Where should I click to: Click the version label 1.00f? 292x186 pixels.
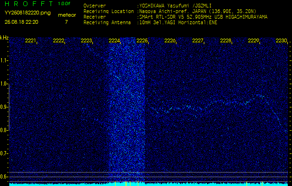(64, 4)
